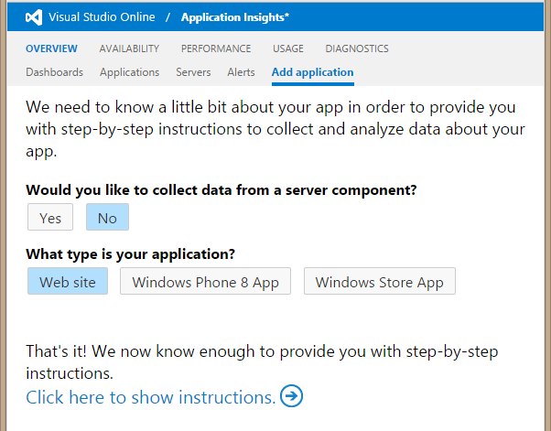551x431 pixels.
Task: Go to the PERFORMANCE tab
Action: click(216, 48)
